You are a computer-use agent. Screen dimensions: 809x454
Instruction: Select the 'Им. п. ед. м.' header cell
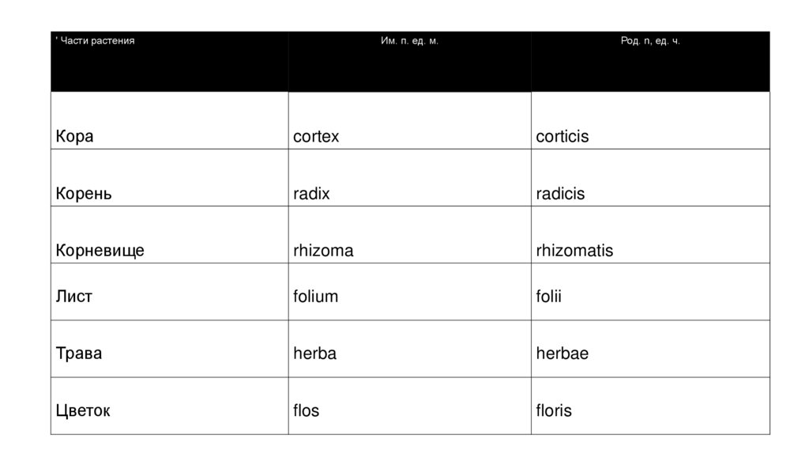[409, 41]
